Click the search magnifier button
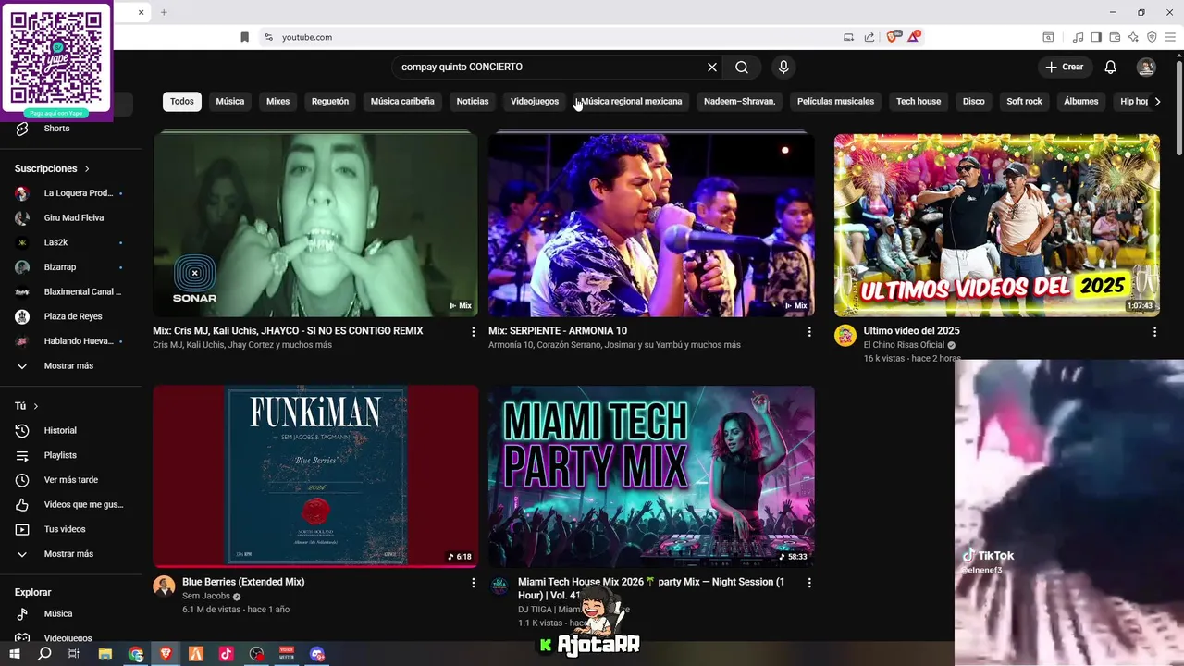The height and width of the screenshot is (666, 1184). coord(742,68)
